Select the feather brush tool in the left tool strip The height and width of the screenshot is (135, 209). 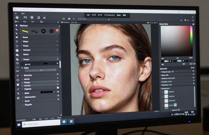[17, 29]
